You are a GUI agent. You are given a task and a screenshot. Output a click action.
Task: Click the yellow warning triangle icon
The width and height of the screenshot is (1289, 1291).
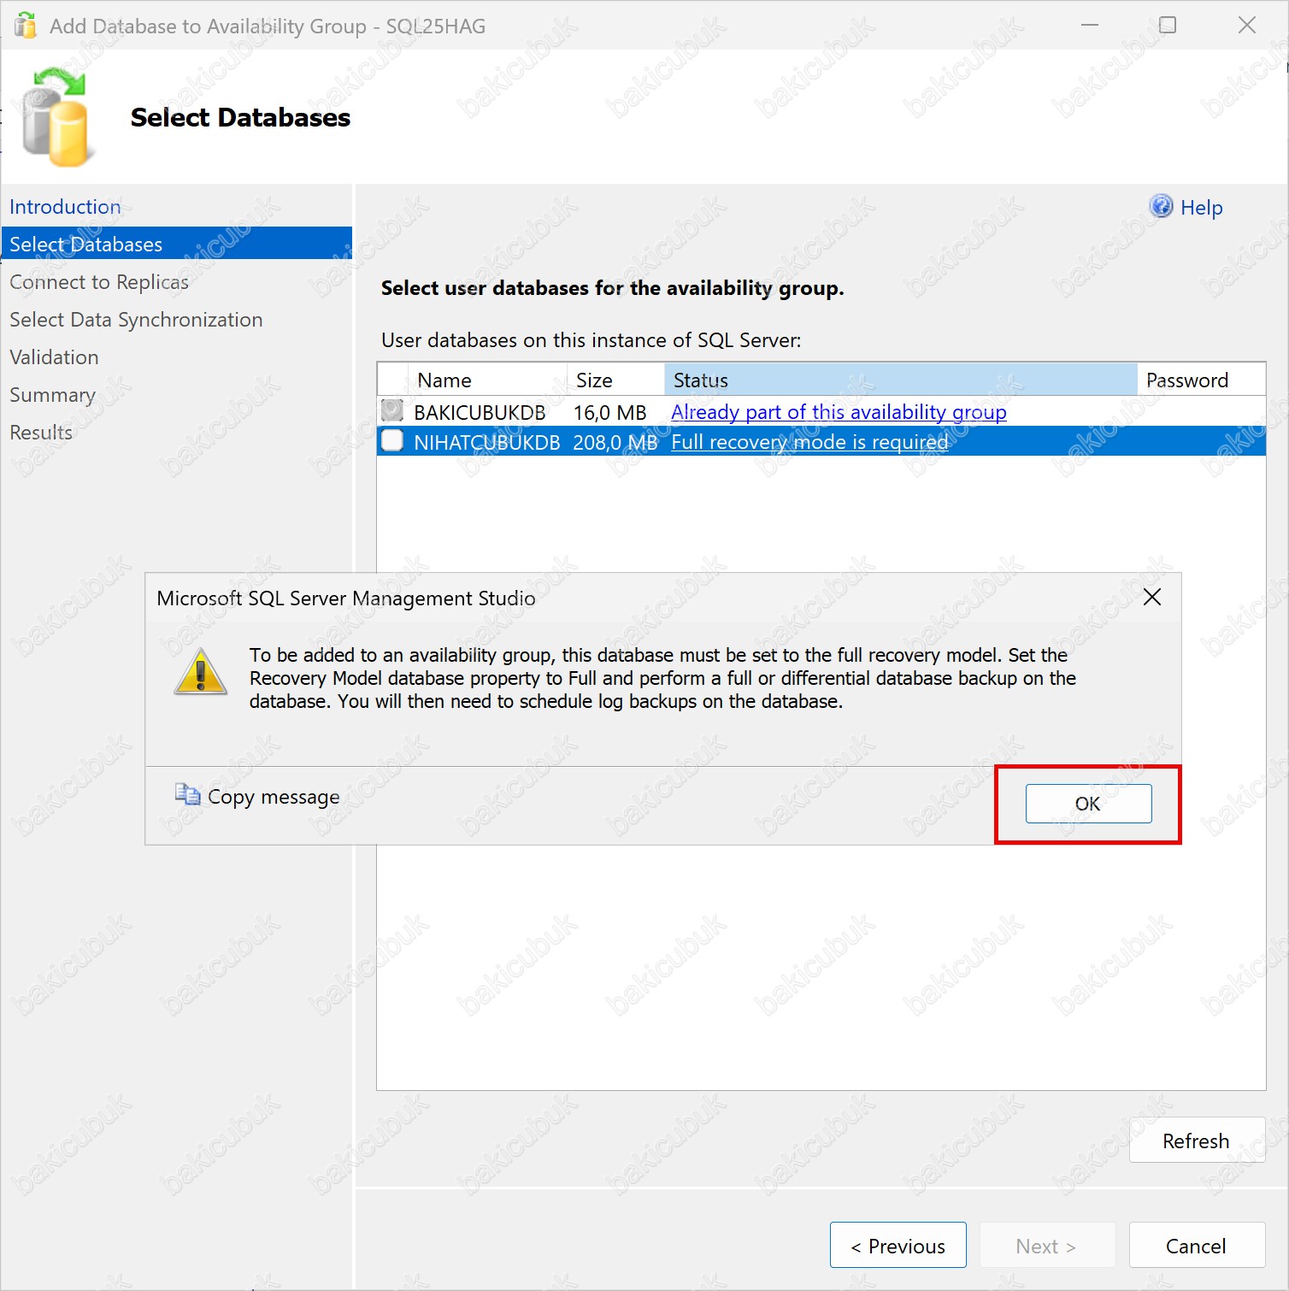[201, 673]
